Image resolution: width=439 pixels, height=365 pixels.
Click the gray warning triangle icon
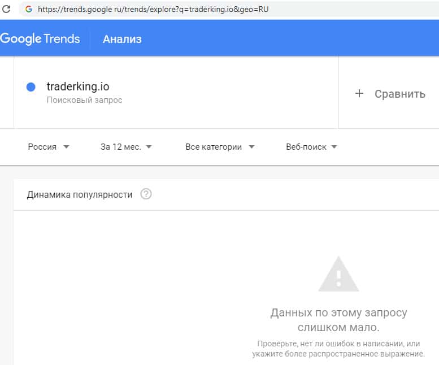[338, 275]
